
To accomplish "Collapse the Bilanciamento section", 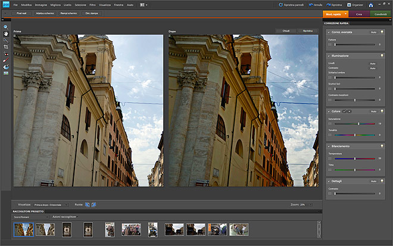I will [329, 146].
